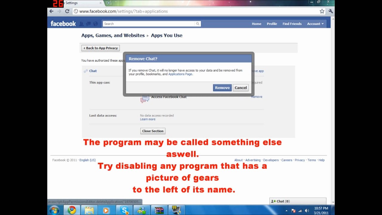Click the Access Facebook Chat icon
The width and height of the screenshot is (382, 215).
point(145,99)
